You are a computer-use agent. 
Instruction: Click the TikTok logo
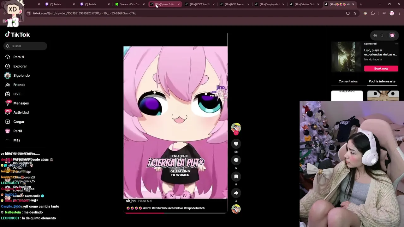pyautogui.click(x=17, y=35)
